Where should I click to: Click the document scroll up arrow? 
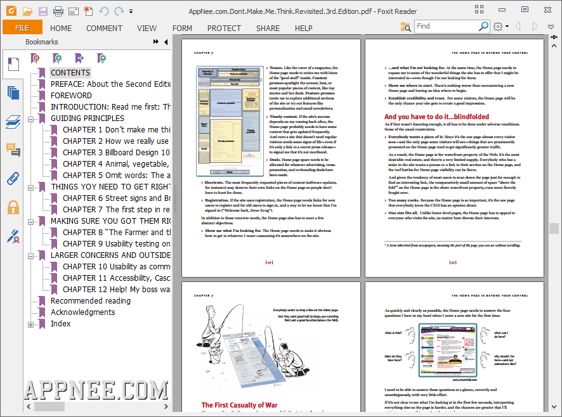pyautogui.click(x=554, y=46)
